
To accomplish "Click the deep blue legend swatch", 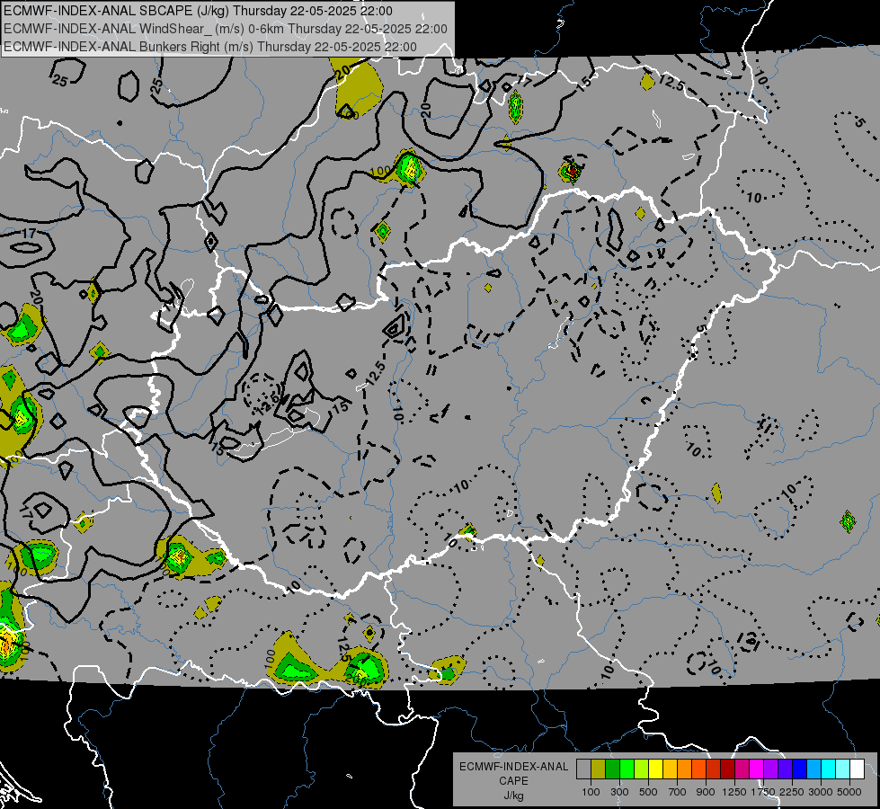I will pyautogui.click(x=800, y=769).
